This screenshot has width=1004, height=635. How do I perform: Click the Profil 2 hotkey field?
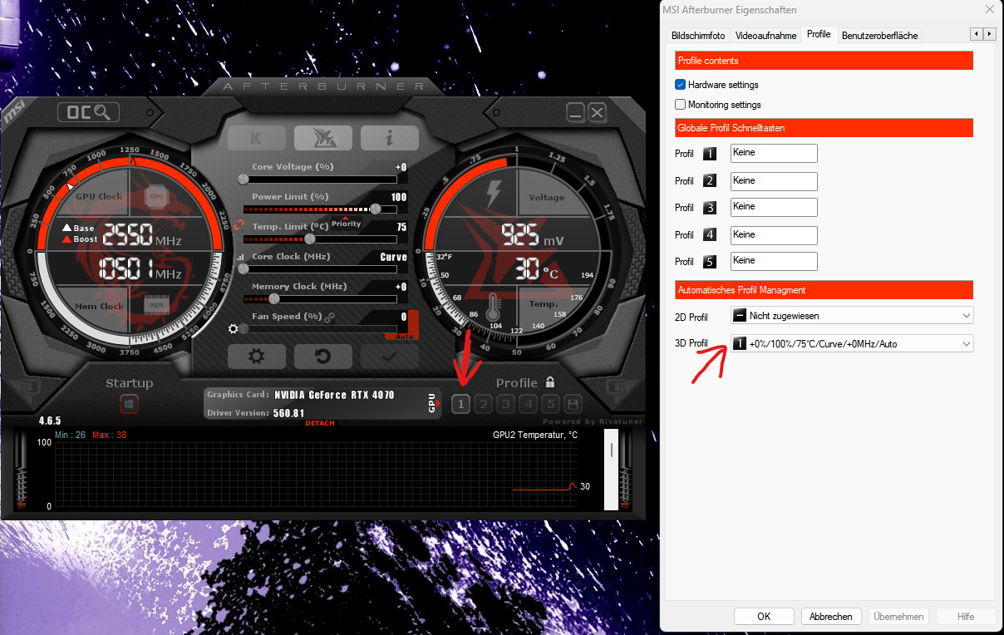[774, 180]
